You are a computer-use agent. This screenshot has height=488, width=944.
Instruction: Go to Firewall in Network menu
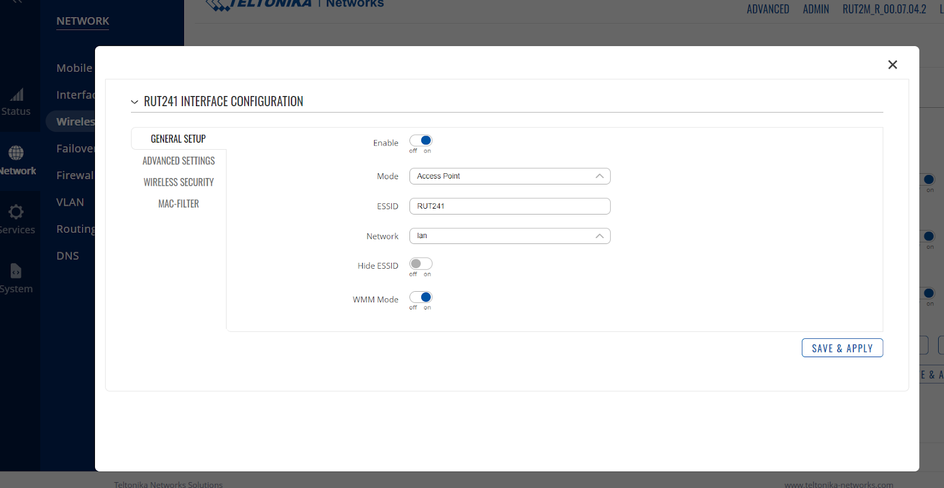(75, 175)
